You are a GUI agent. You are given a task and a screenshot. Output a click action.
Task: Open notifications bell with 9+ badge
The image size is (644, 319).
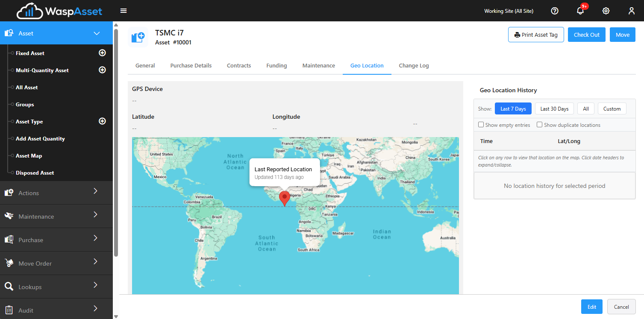pyautogui.click(x=580, y=10)
